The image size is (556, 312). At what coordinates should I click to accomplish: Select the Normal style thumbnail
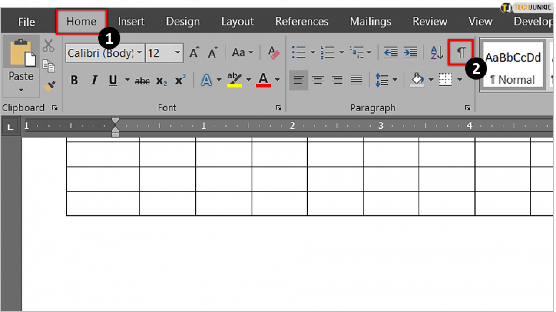513,65
